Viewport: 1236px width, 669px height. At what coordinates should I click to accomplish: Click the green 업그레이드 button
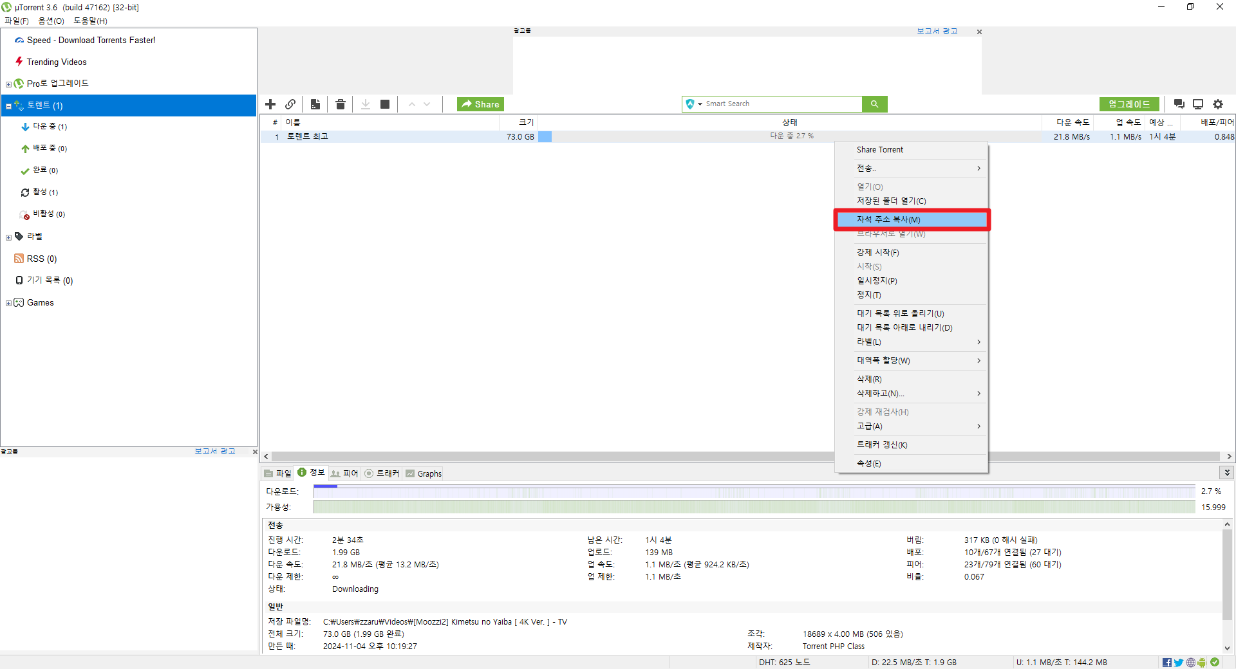pyautogui.click(x=1129, y=104)
